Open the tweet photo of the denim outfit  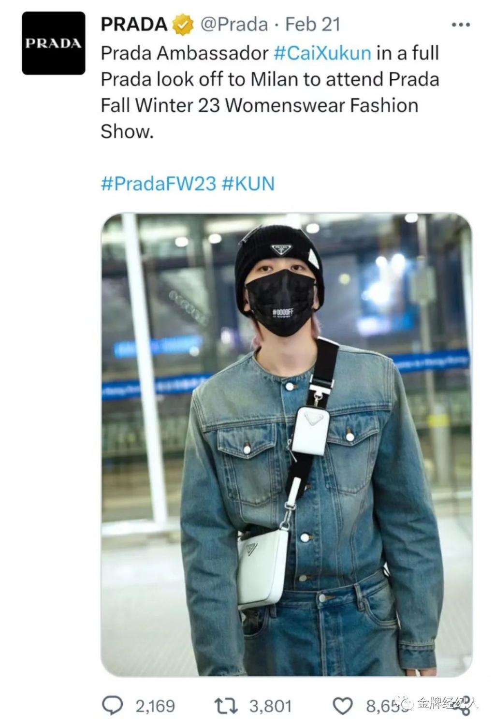(286, 445)
